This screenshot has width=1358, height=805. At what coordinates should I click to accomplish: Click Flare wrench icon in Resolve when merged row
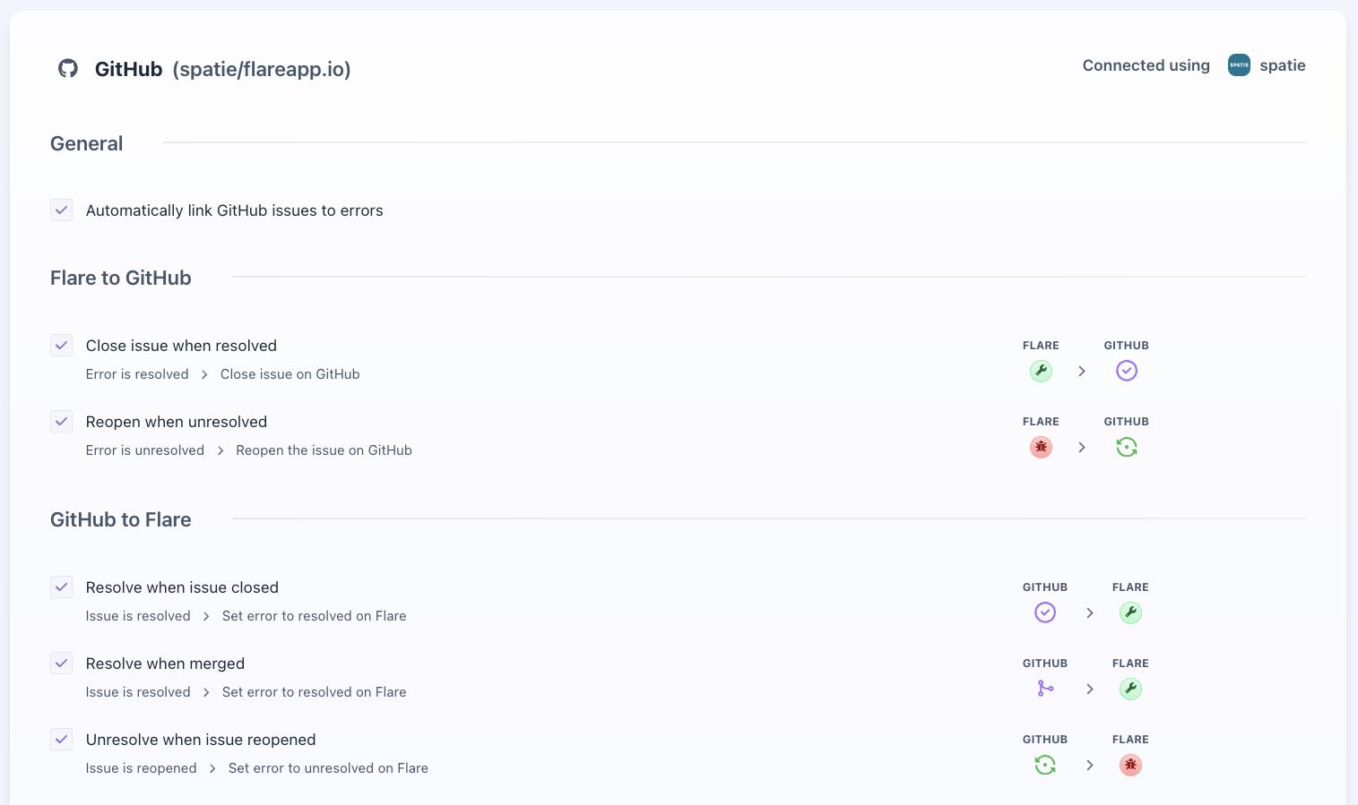click(x=1130, y=689)
